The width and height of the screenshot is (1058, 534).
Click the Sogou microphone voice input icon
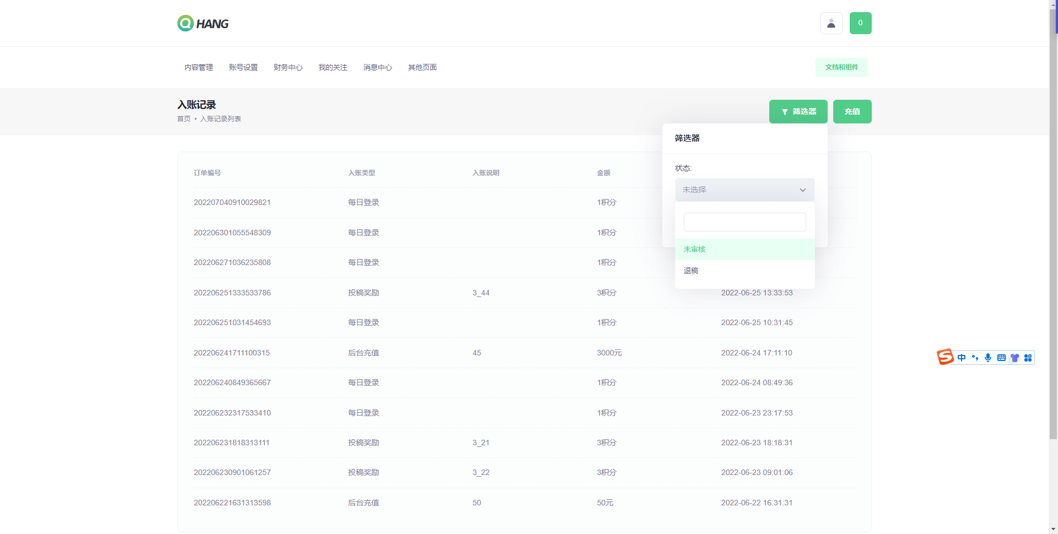click(988, 358)
